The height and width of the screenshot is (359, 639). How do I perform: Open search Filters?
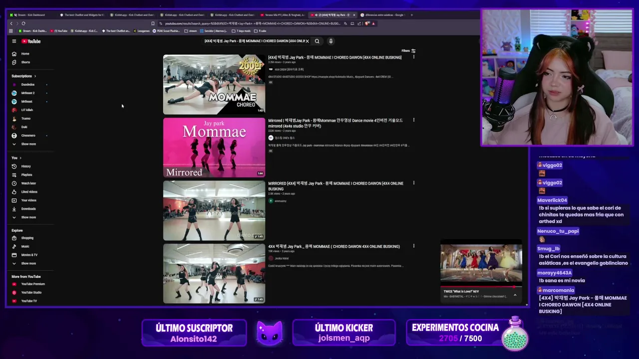tap(408, 51)
